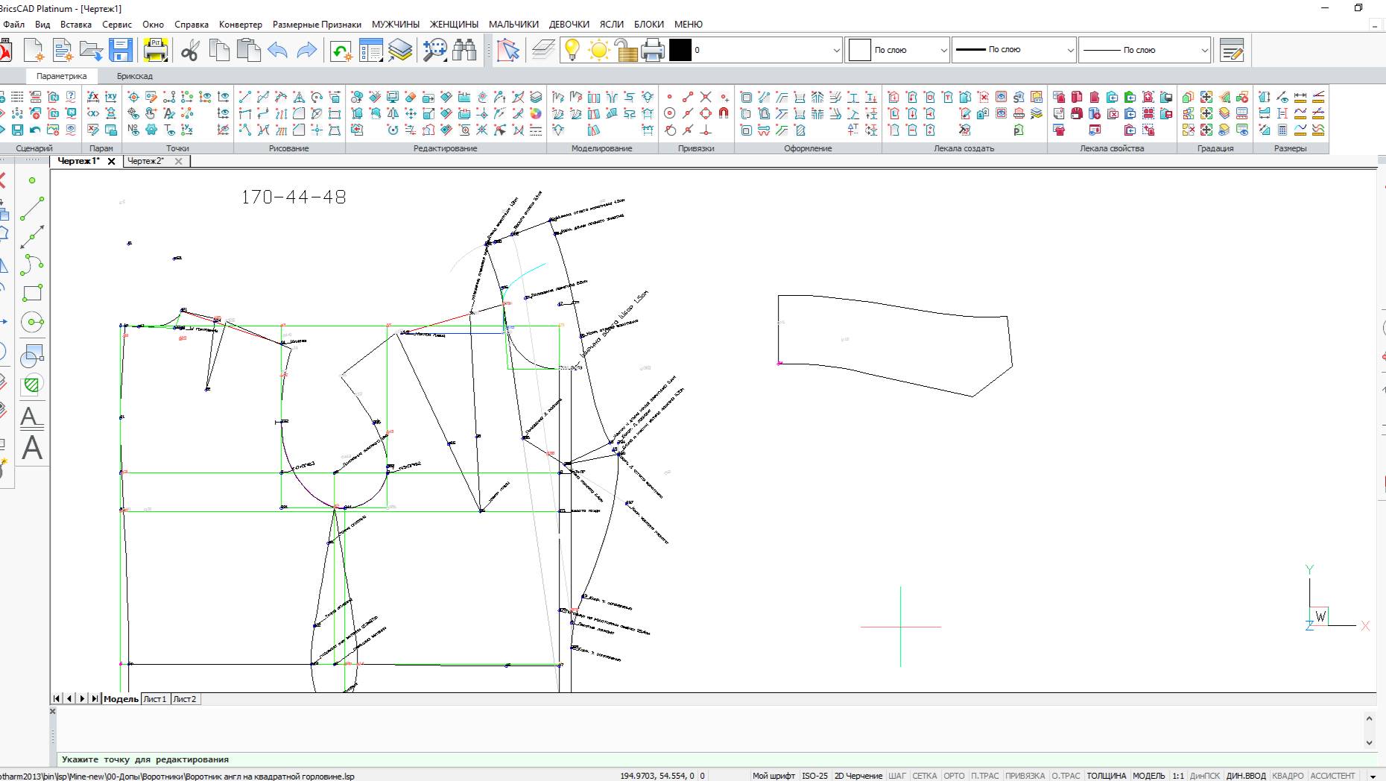
Task: Switch to the Лист1 layout tab
Action: click(155, 699)
